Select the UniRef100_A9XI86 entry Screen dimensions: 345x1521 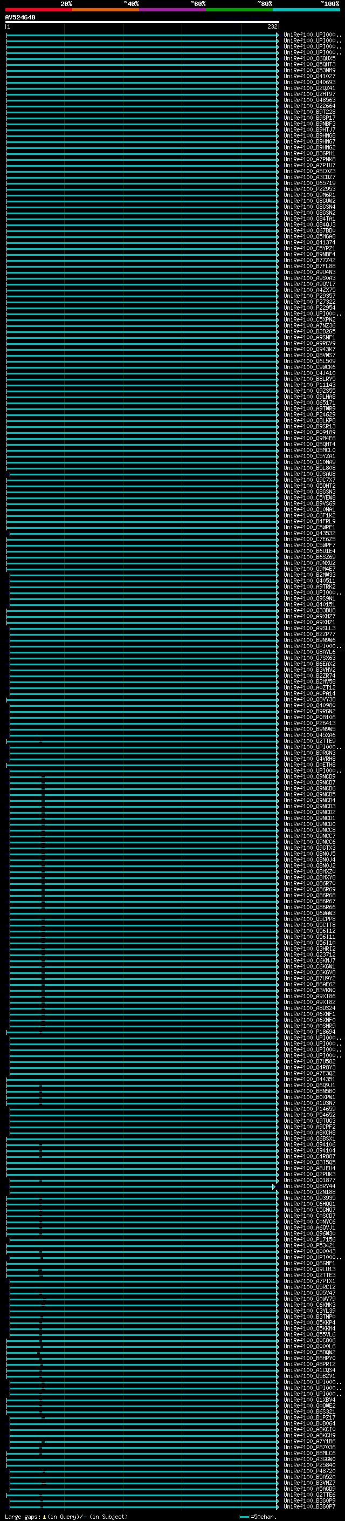coord(309,995)
